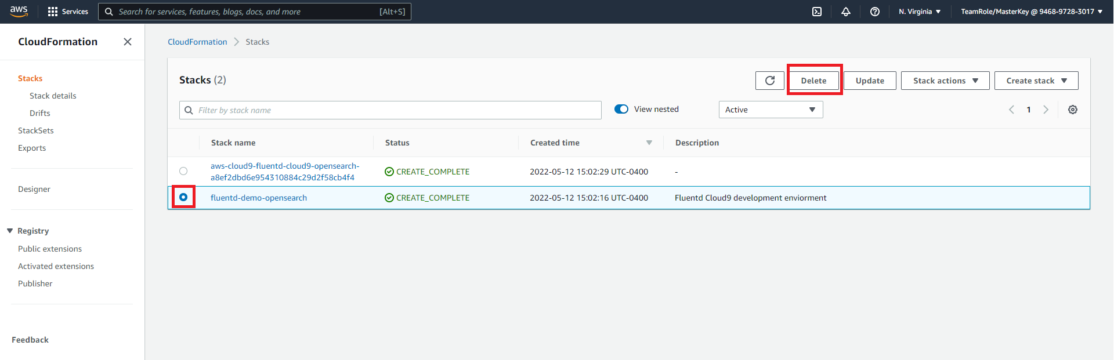
Task: Click the search magnifier in filter box
Action: [x=189, y=110]
